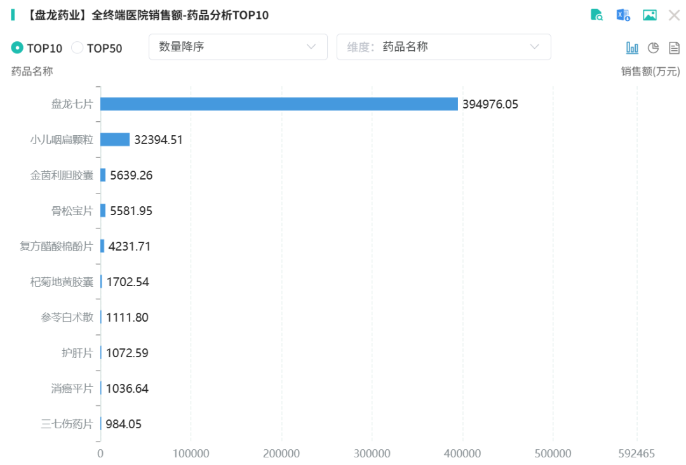686x465 pixels.
Task: Click the 三七伤药片 drug label
Action: pos(67,424)
